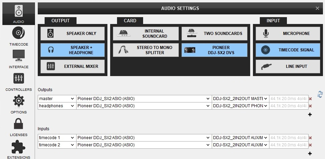Click master row 44.1k 20.0ms info field
Image resolution: width=325 pixels, height=159 pixels.
tap(288, 99)
